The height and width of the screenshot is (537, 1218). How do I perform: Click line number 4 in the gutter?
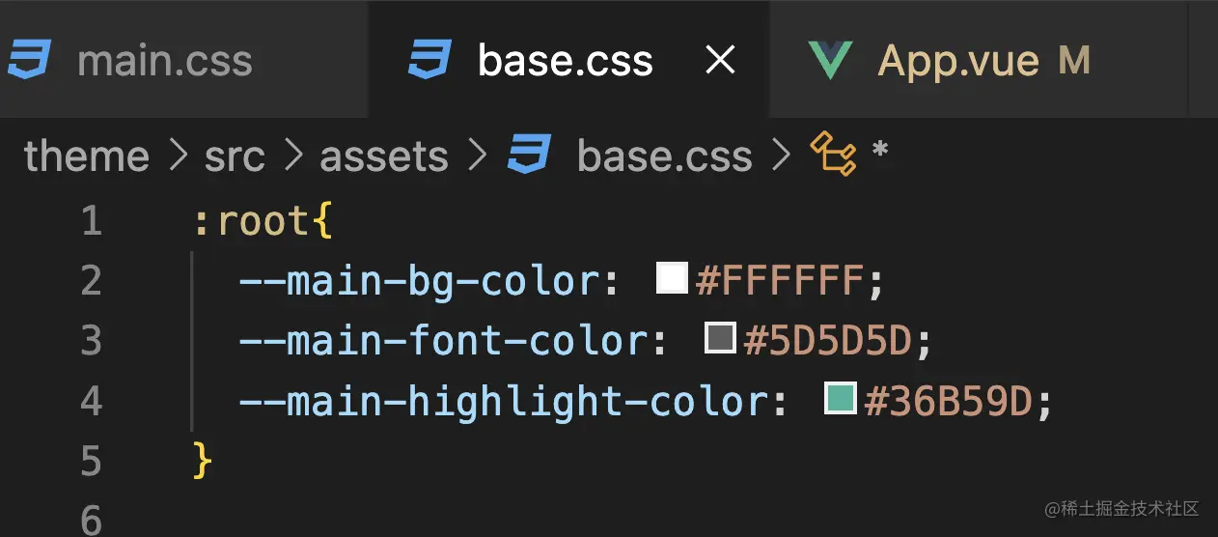[x=91, y=401]
